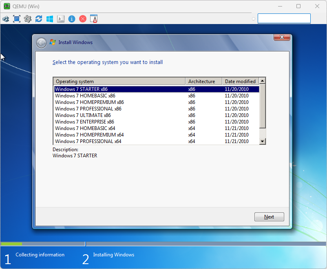This screenshot has width=327, height=269.
Task: Select Windows 7 ENTERPRISE x86
Action: click(157, 122)
